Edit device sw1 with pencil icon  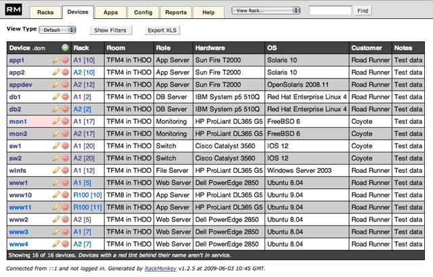[56, 146]
